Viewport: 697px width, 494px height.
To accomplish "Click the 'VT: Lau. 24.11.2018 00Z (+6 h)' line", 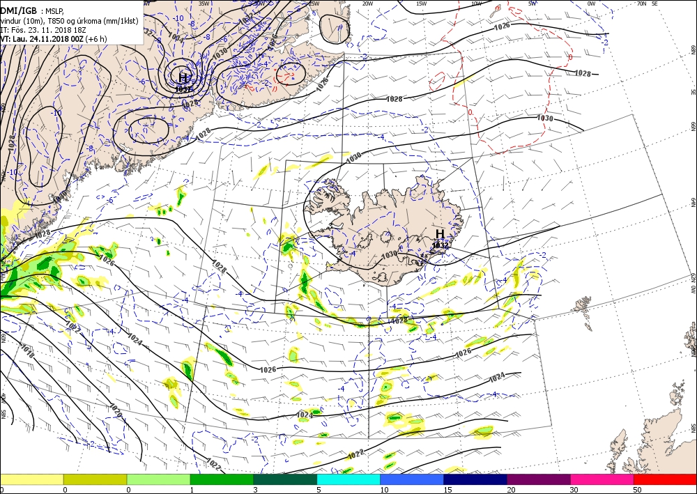I will (x=54, y=38).
